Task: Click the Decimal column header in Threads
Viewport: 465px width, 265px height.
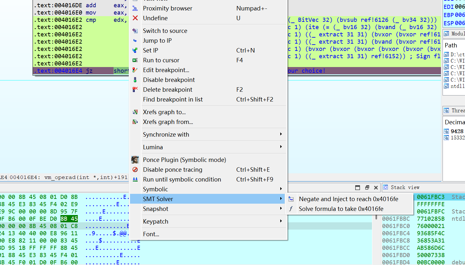Action: (x=455, y=122)
